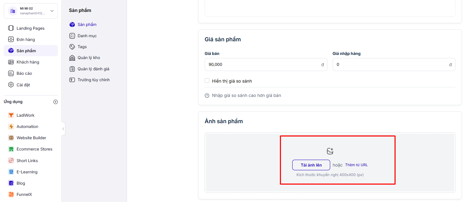
Task: Open Danh mục submenu item
Action: 87,36
